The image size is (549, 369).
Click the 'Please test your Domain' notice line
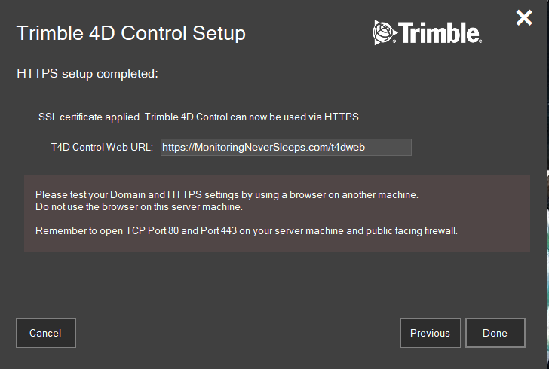[226, 195]
